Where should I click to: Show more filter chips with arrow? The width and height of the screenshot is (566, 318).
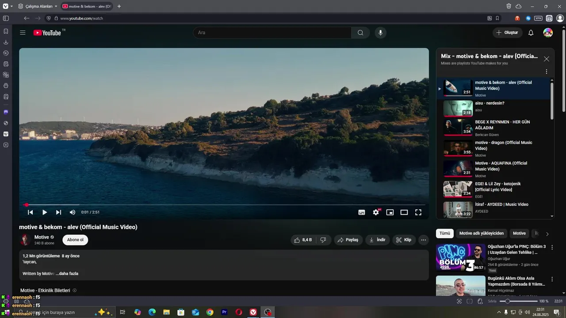click(547, 234)
